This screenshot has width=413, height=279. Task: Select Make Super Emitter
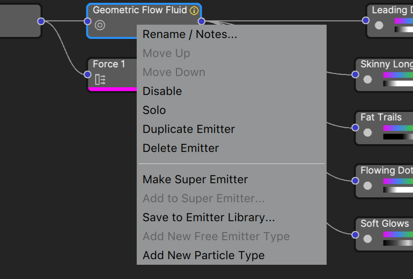[195, 179]
